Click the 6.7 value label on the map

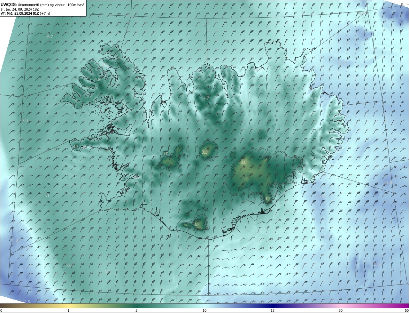[x=50, y=37]
